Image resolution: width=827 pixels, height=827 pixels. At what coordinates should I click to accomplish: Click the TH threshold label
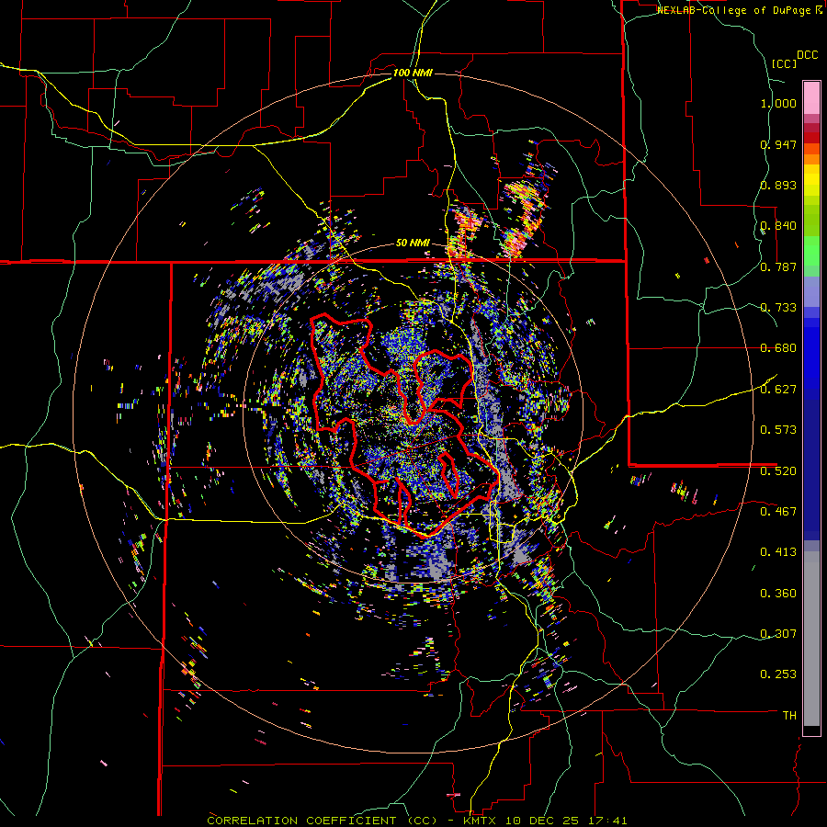pos(789,715)
